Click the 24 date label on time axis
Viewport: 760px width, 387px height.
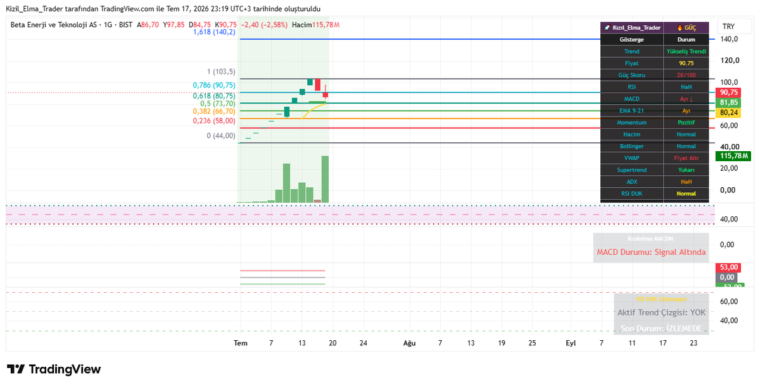coord(363,343)
